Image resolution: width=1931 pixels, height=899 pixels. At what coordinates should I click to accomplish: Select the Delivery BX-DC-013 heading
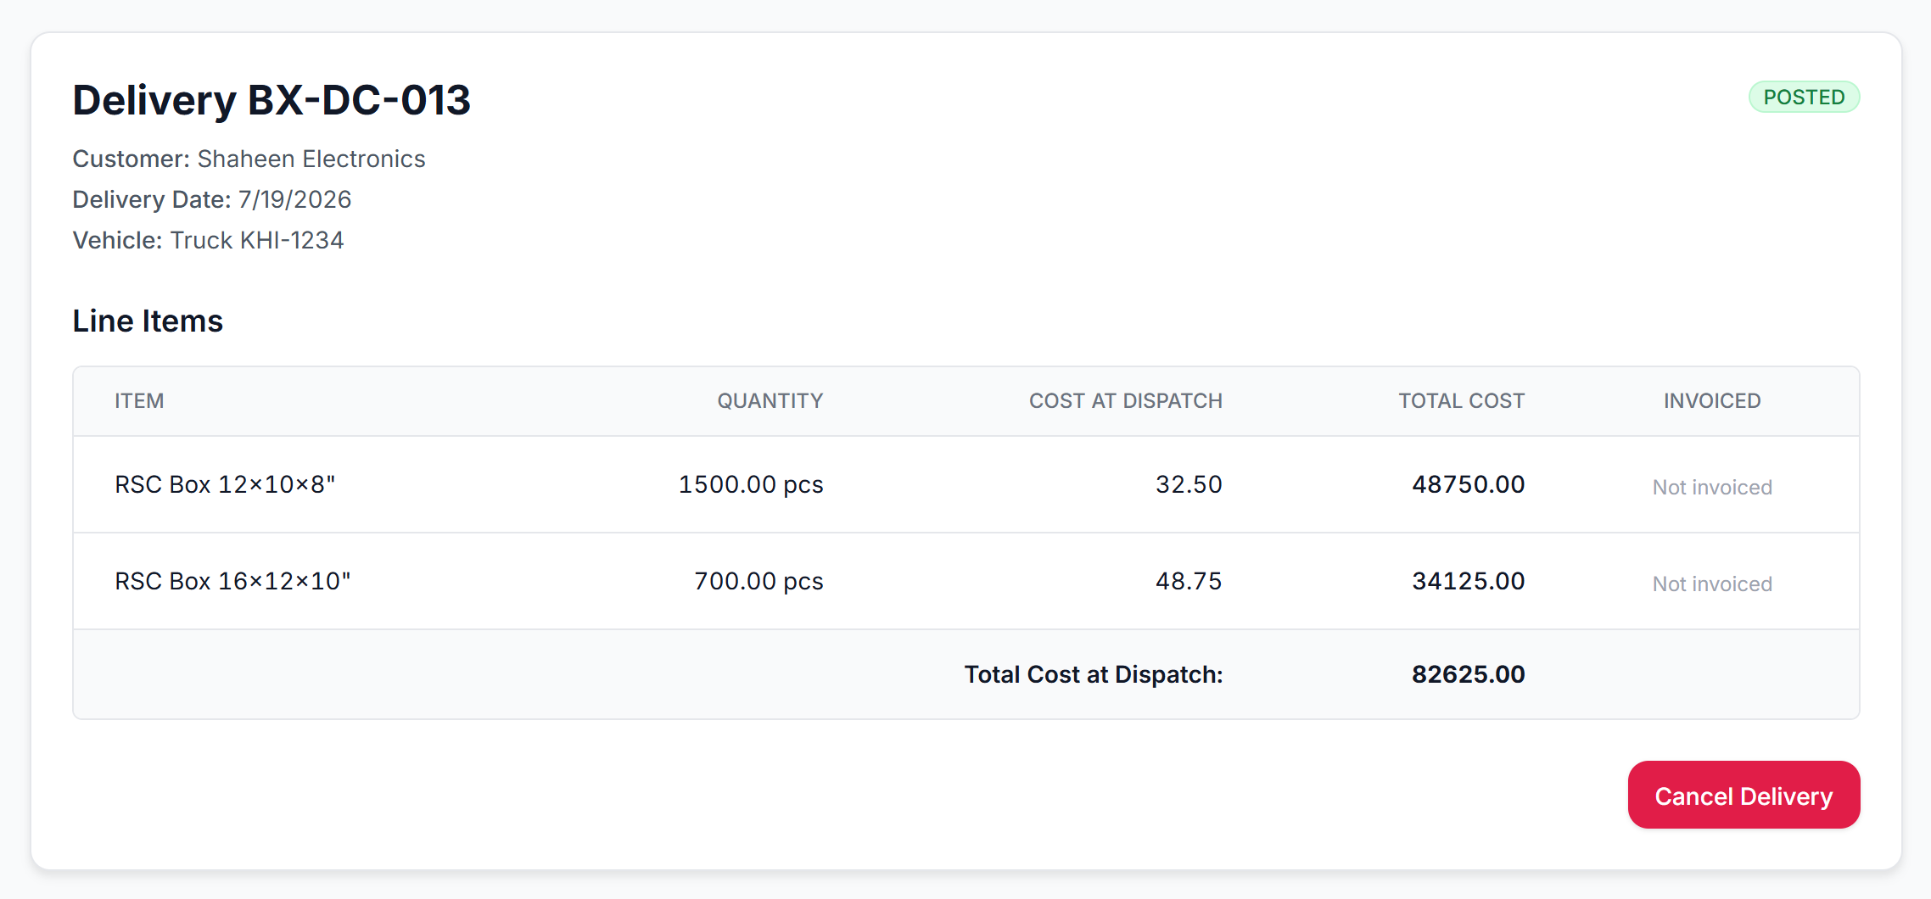(x=271, y=100)
